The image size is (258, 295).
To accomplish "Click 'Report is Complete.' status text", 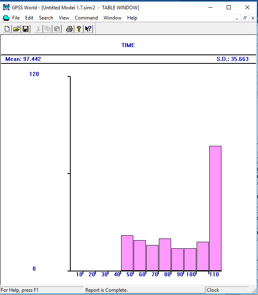I will pyautogui.click(x=106, y=290).
